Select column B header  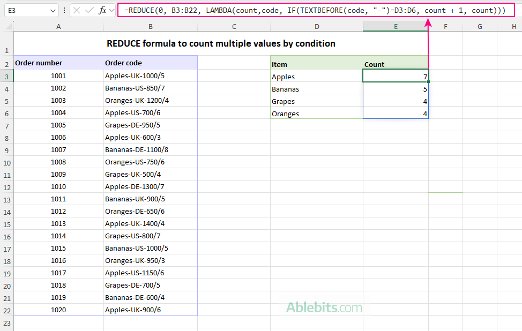click(151, 27)
